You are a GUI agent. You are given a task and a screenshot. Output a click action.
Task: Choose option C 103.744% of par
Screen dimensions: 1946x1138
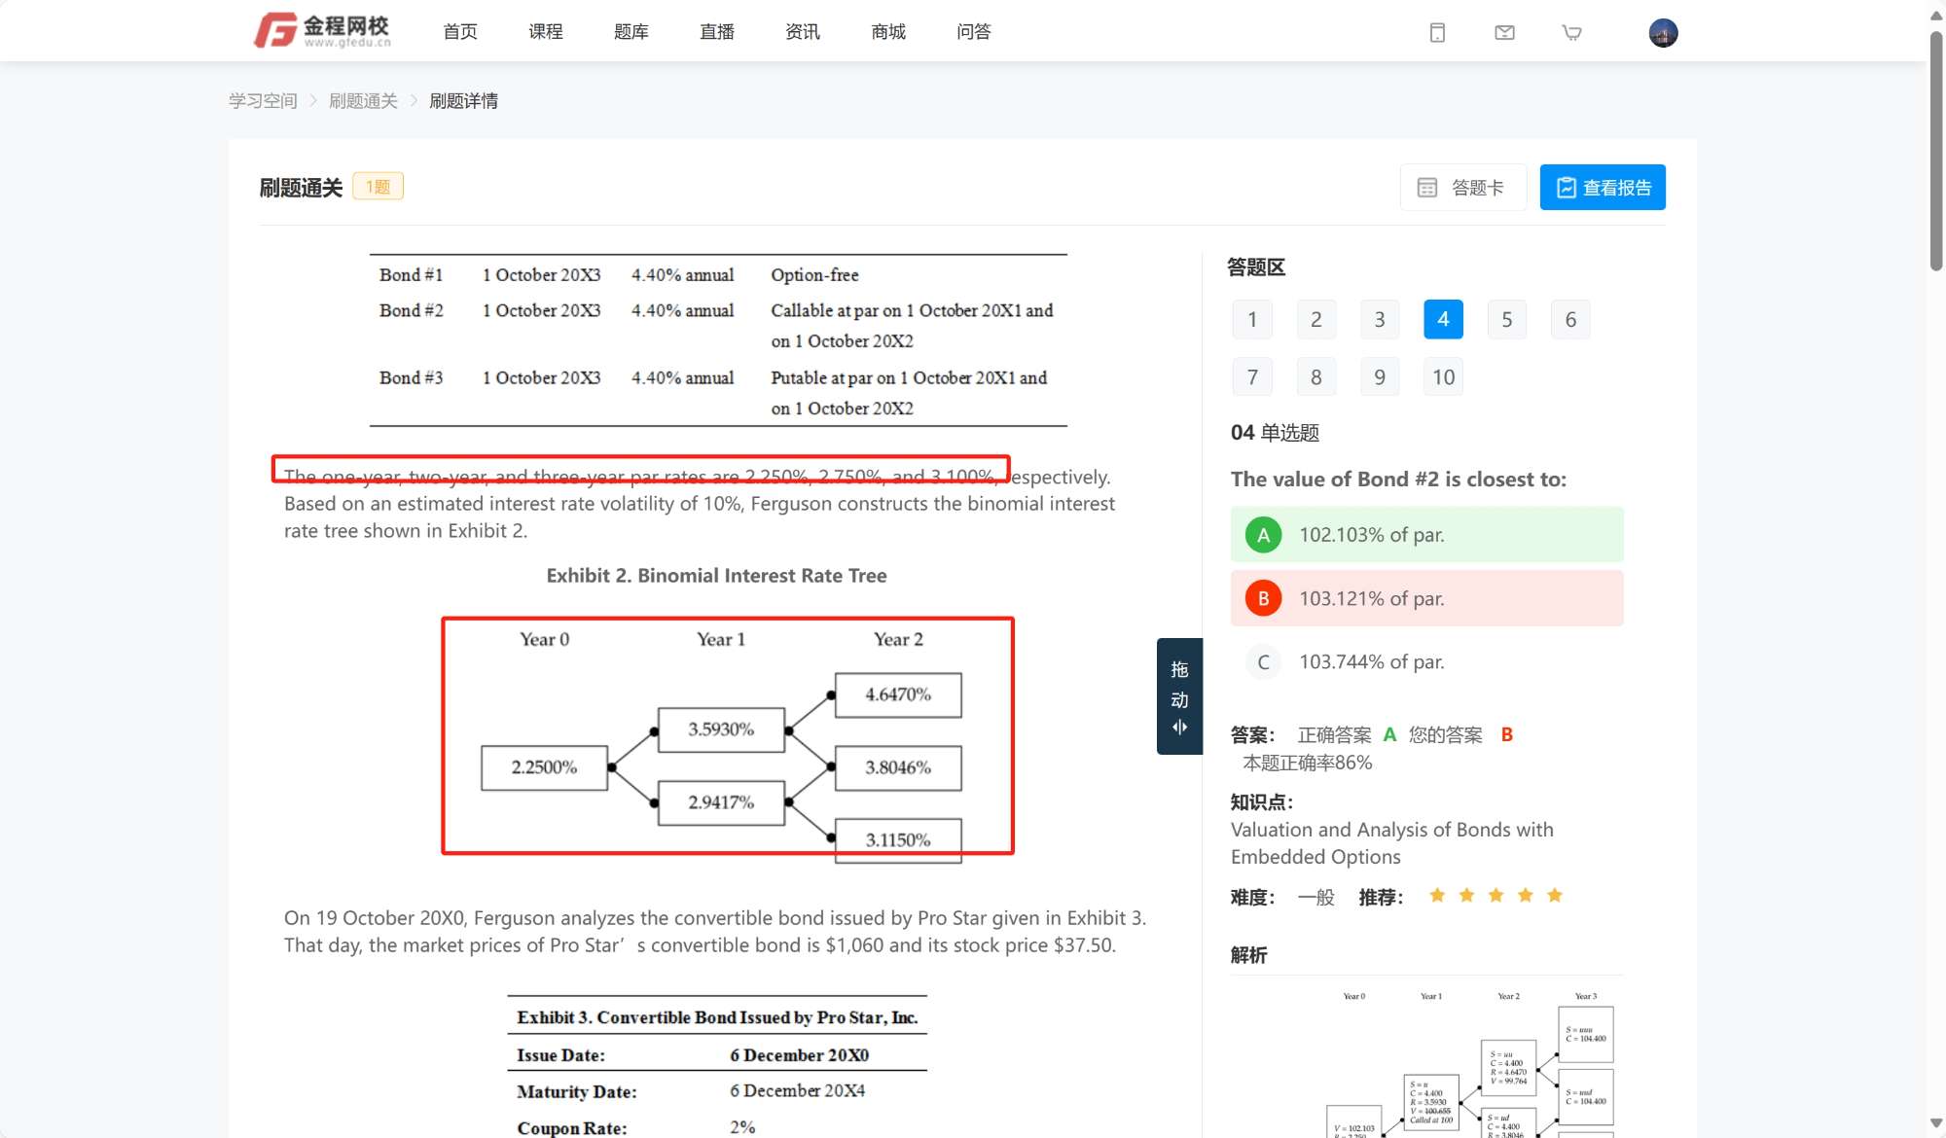(1371, 661)
